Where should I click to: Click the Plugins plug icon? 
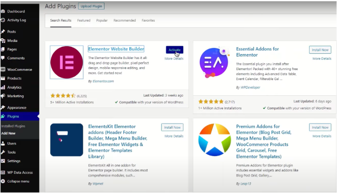pyautogui.click(x=3, y=116)
